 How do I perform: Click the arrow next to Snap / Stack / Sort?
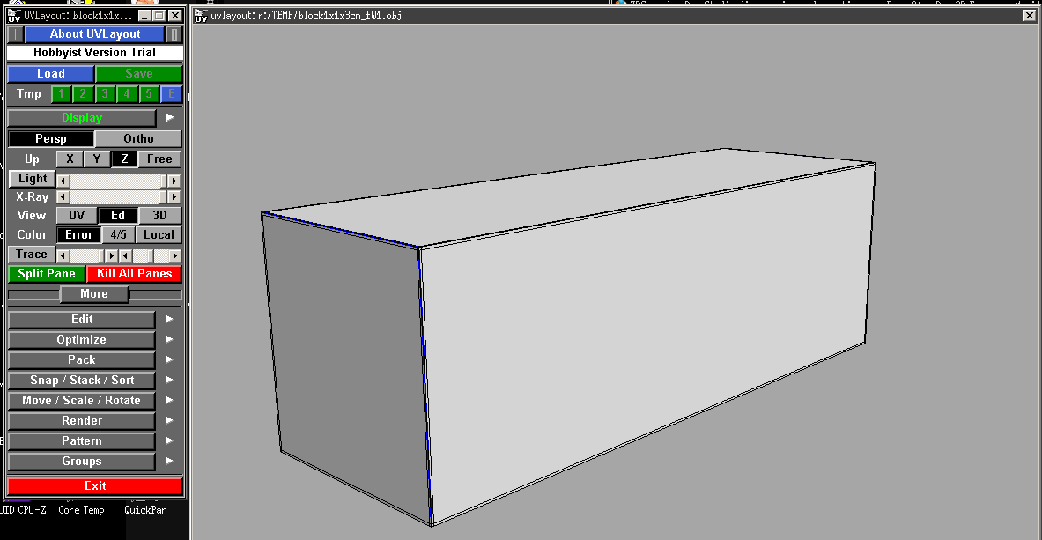(169, 381)
